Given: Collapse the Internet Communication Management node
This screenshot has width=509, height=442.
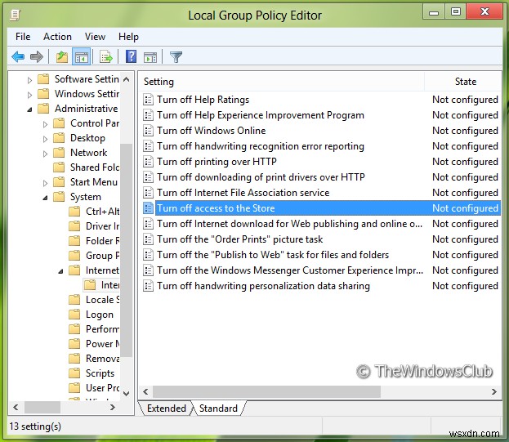Looking at the screenshot, I should [60, 271].
